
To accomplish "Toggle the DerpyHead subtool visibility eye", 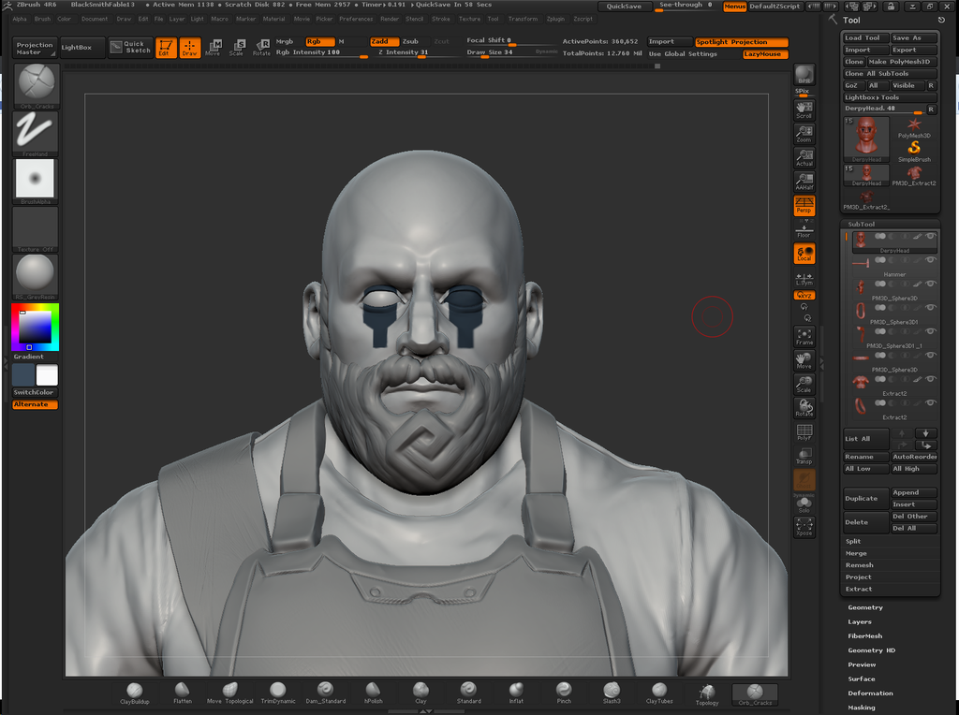I will click(930, 236).
